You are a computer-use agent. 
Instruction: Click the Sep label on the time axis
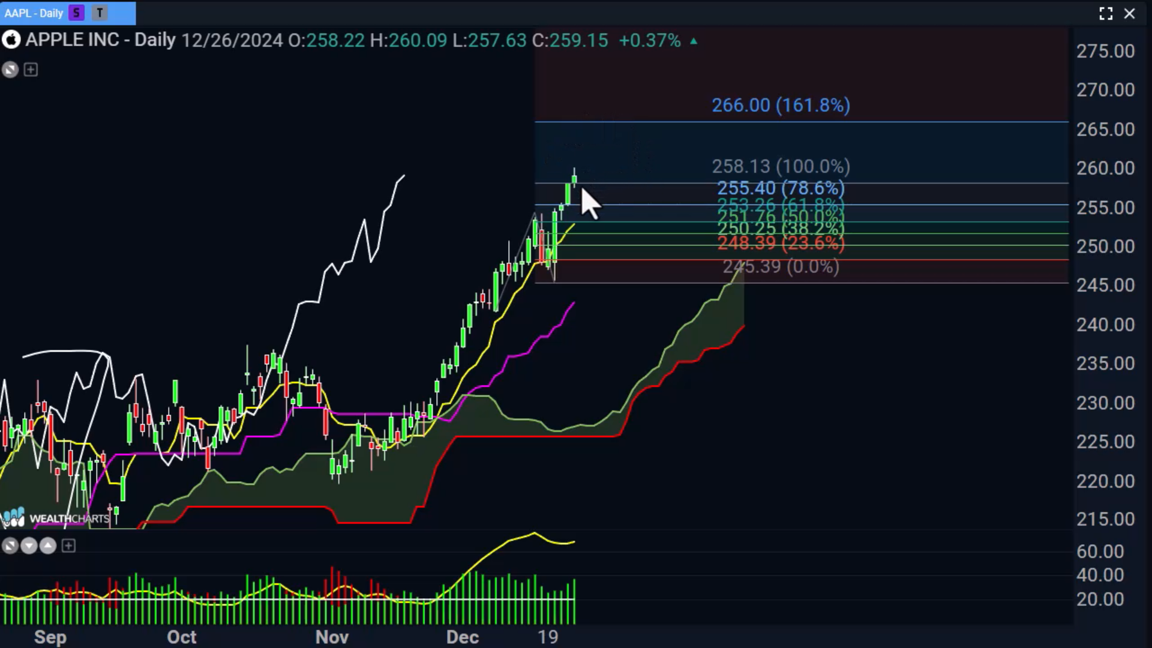[50, 637]
